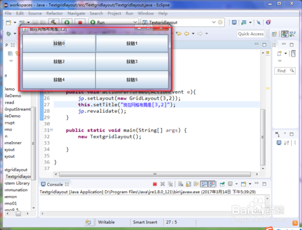Click the green Run launch button
The height and width of the screenshot is (230, 302).
[67, 22]
